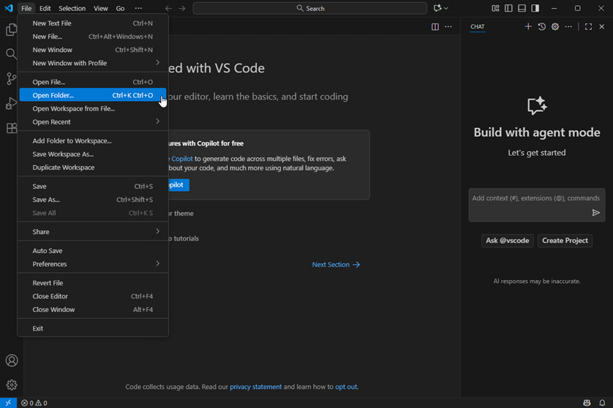The height and width of the screenshot is (408, 613).
Task: Open the Search view icon in activity bar
Action: tap(11, 54)
